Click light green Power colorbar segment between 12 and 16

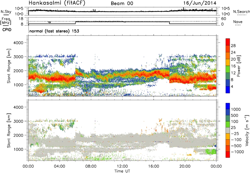click(228, 69)
